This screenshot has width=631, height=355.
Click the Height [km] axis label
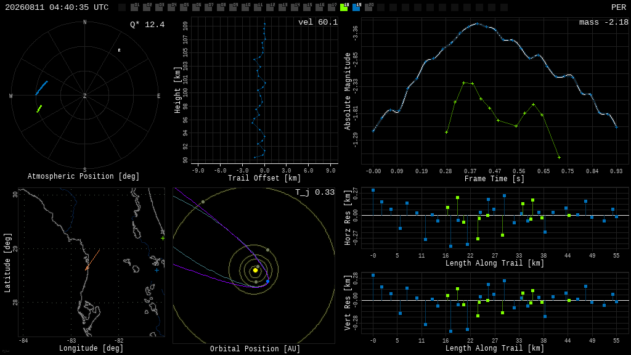(177, 90)
